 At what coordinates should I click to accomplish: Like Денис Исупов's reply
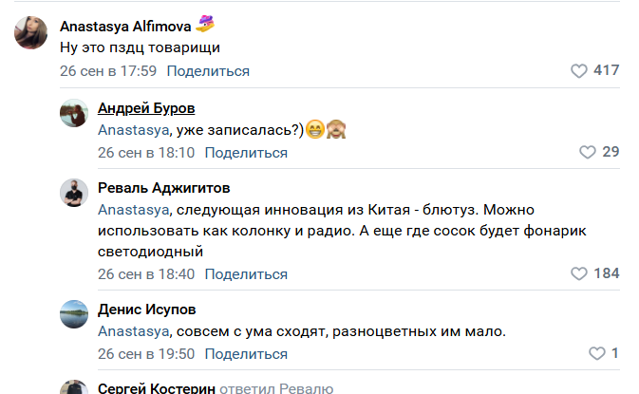click(x=596, y=353)
